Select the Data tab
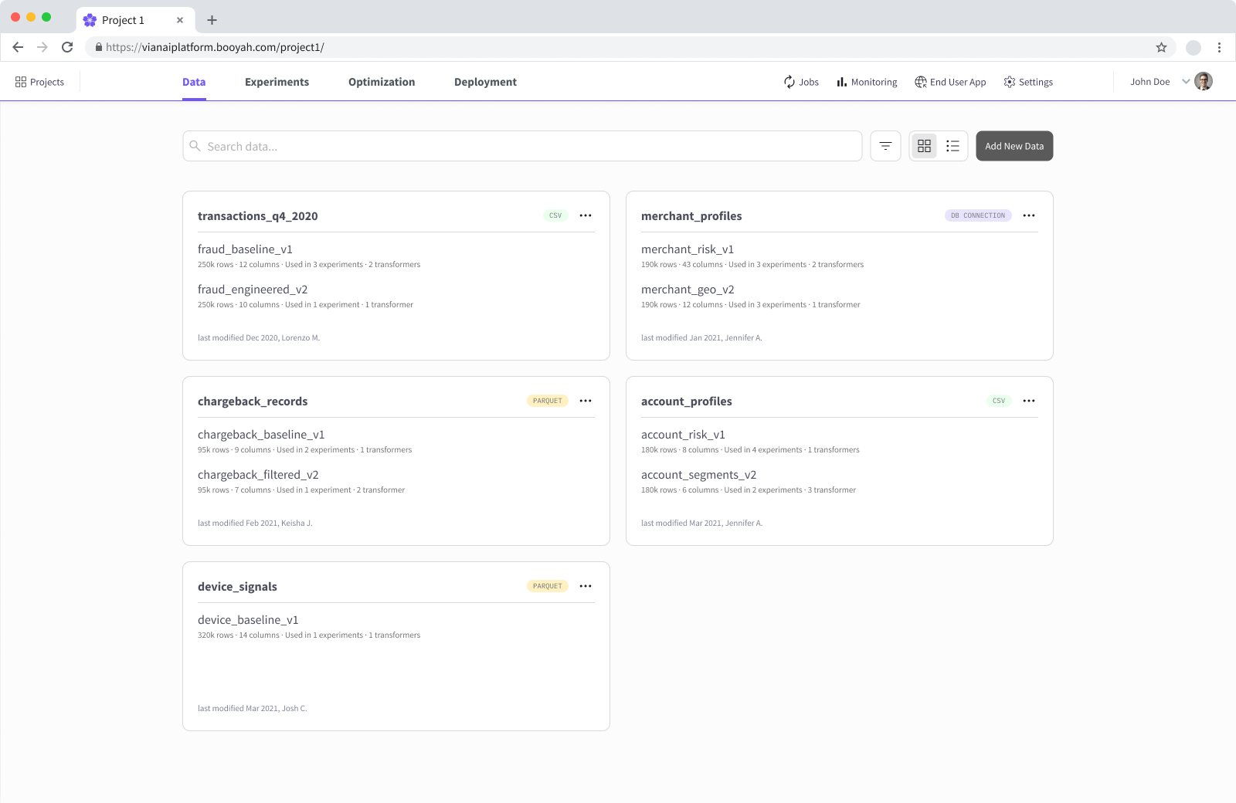 (x=194, y=82)
